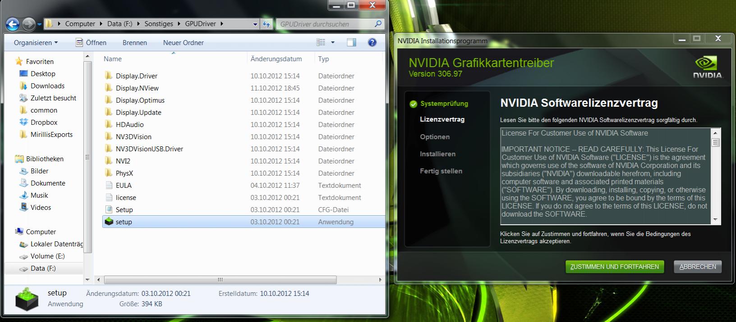Click the Forward arrow in Explorer
This screenshot has width=736, height=322.
[x=28, y=24]
